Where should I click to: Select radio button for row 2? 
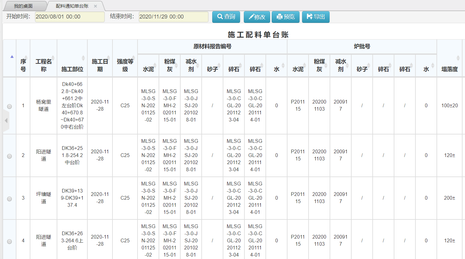click(10, 156)
